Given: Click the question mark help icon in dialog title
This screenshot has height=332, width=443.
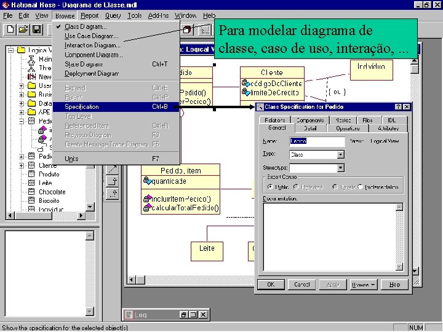Looking at the screenshot, I should pyautogui.click(x=398, y=107).
